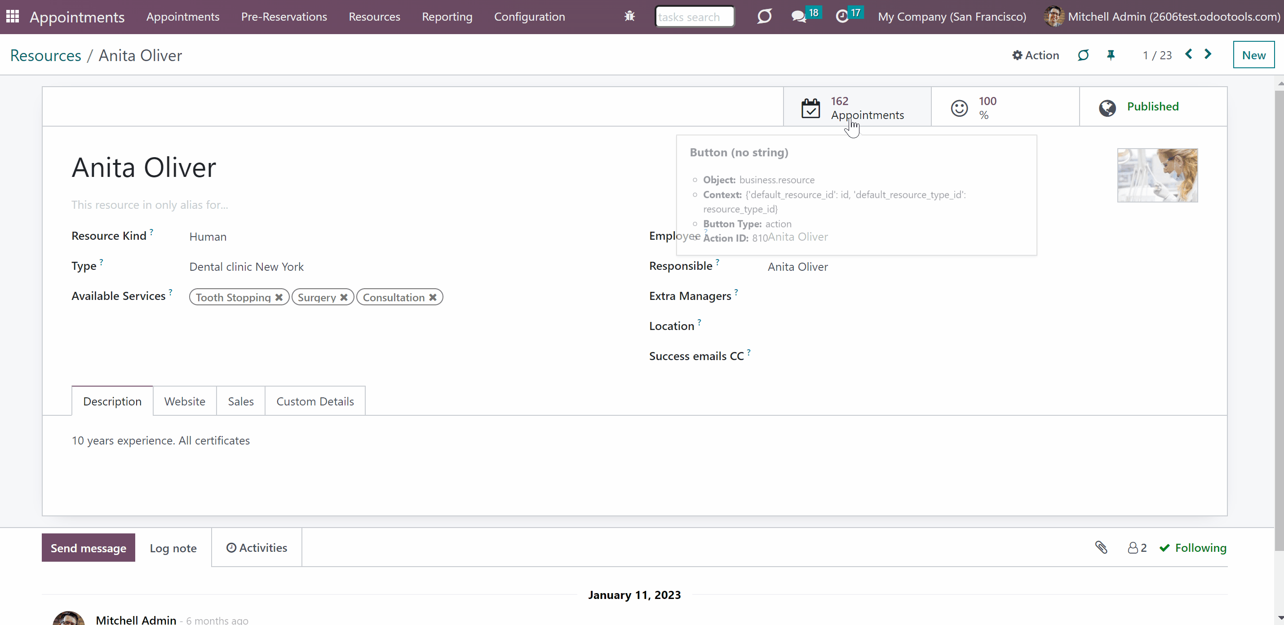Switch to the Website tab

click(185, 401)
